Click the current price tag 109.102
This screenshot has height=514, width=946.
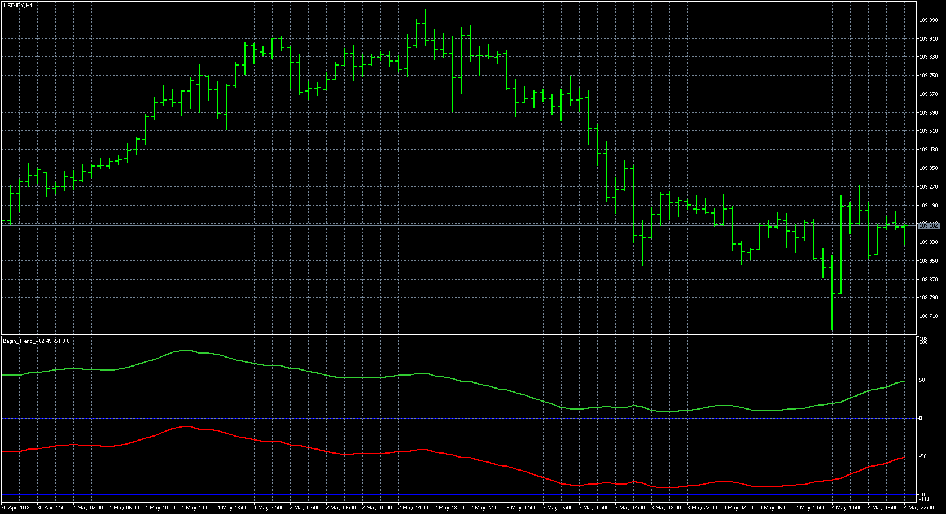point(928,225)
